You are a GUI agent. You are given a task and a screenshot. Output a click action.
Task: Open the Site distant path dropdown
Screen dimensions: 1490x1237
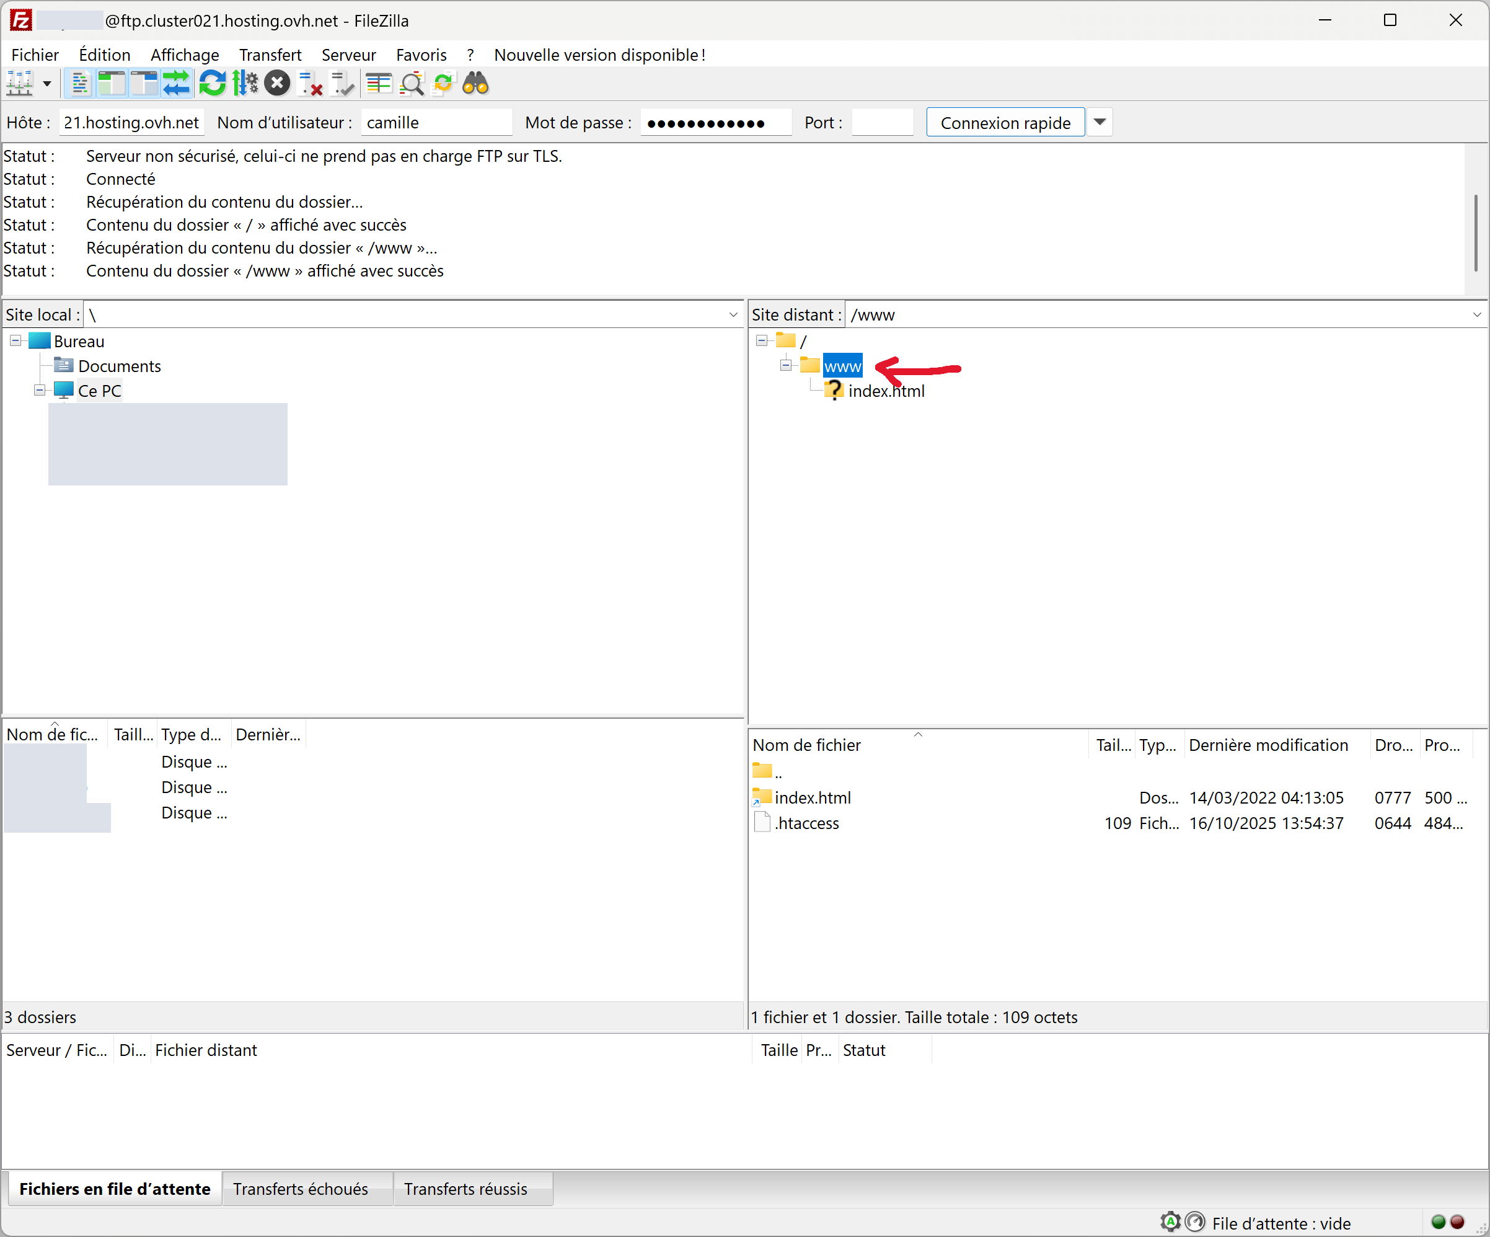1476,314
